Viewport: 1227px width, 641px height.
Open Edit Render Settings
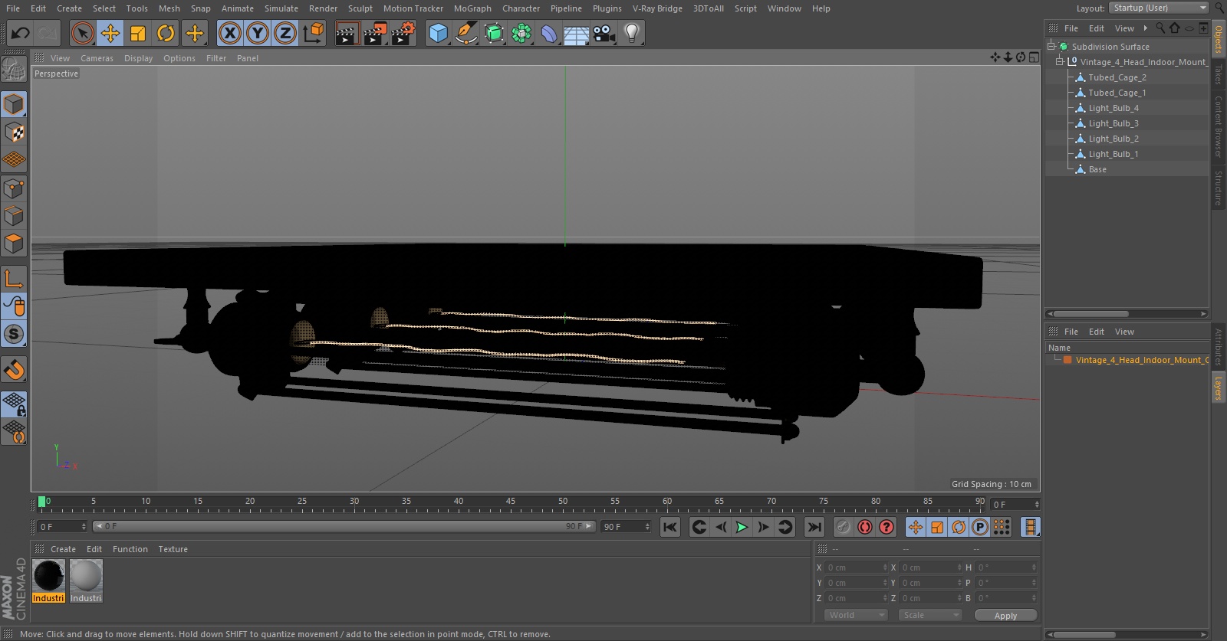[403, 33]
